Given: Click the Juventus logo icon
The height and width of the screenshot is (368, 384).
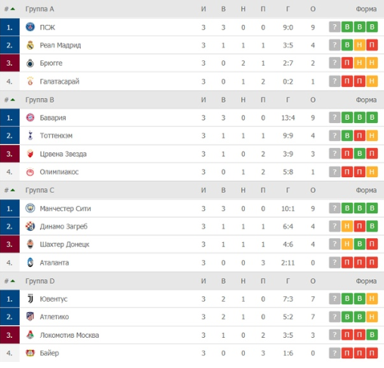Looking at the screenshot, I should 30,299.
